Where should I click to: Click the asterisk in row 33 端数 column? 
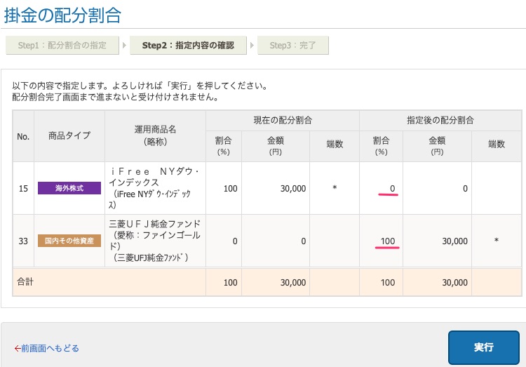click(x=496, y=241)
